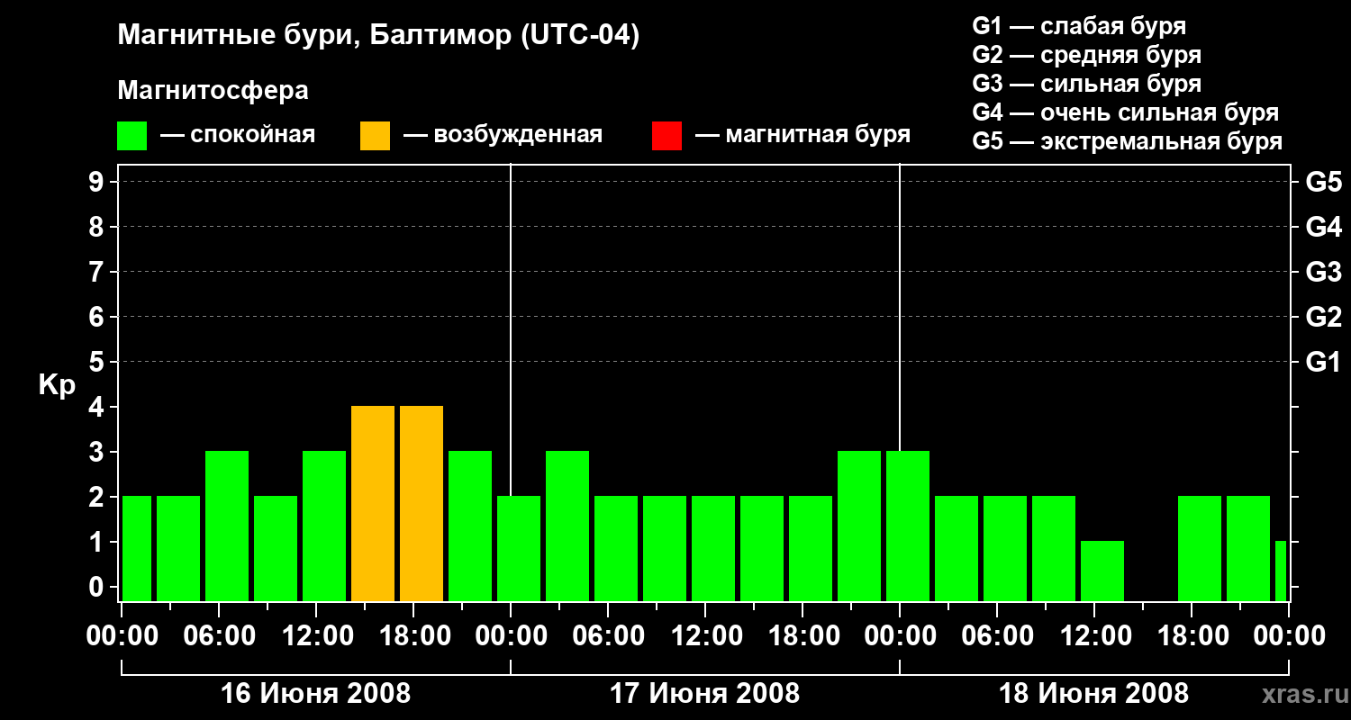Click the 'G3 — сильная буря' legend entry
This screenshot has width=1351, height=720.
(1086, 85)
